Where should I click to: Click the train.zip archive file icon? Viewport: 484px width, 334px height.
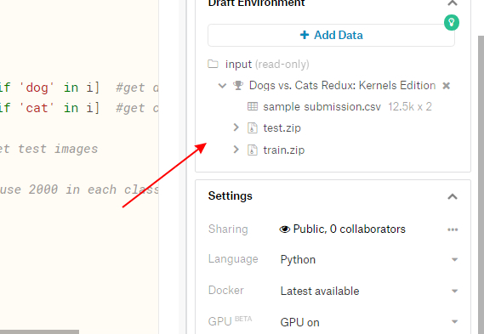pos(253,150)
